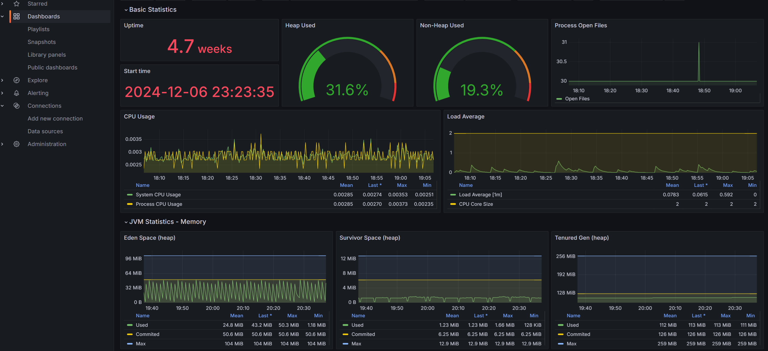768x351 pixels.
Task: Click the Starred icon at top
Action: 16,3
